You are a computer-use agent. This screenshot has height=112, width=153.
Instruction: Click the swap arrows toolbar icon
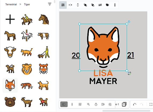tap(100, 5)
